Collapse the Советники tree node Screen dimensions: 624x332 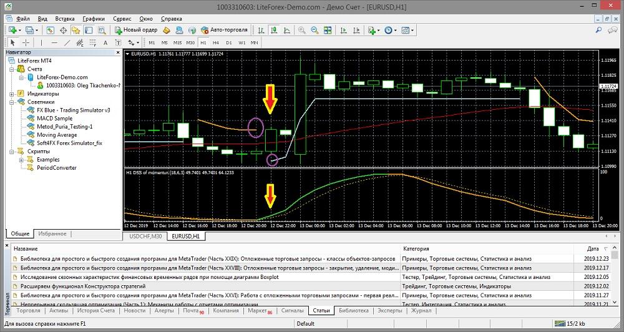(12, 102)
